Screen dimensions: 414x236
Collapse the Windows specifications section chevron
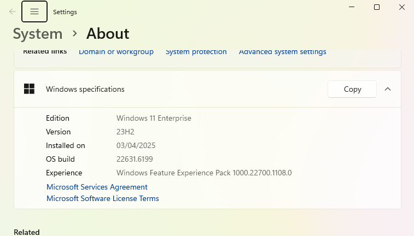pyautogui.click(x=388, y=89)
